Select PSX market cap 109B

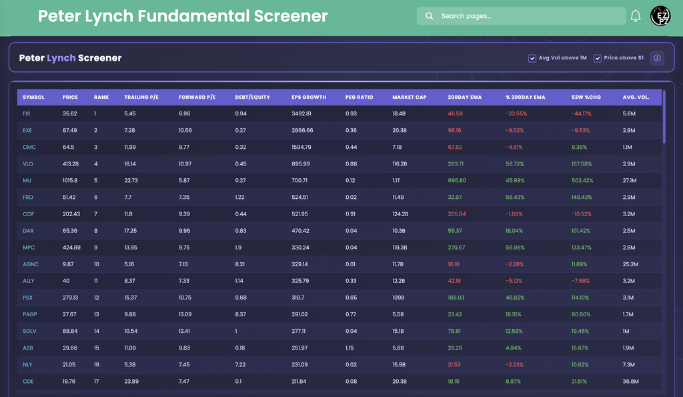tap(398, 298)
